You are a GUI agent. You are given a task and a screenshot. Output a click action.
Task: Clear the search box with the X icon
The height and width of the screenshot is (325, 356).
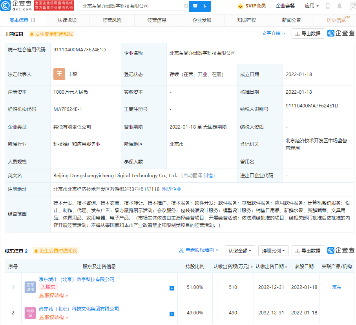click(186, 6)
